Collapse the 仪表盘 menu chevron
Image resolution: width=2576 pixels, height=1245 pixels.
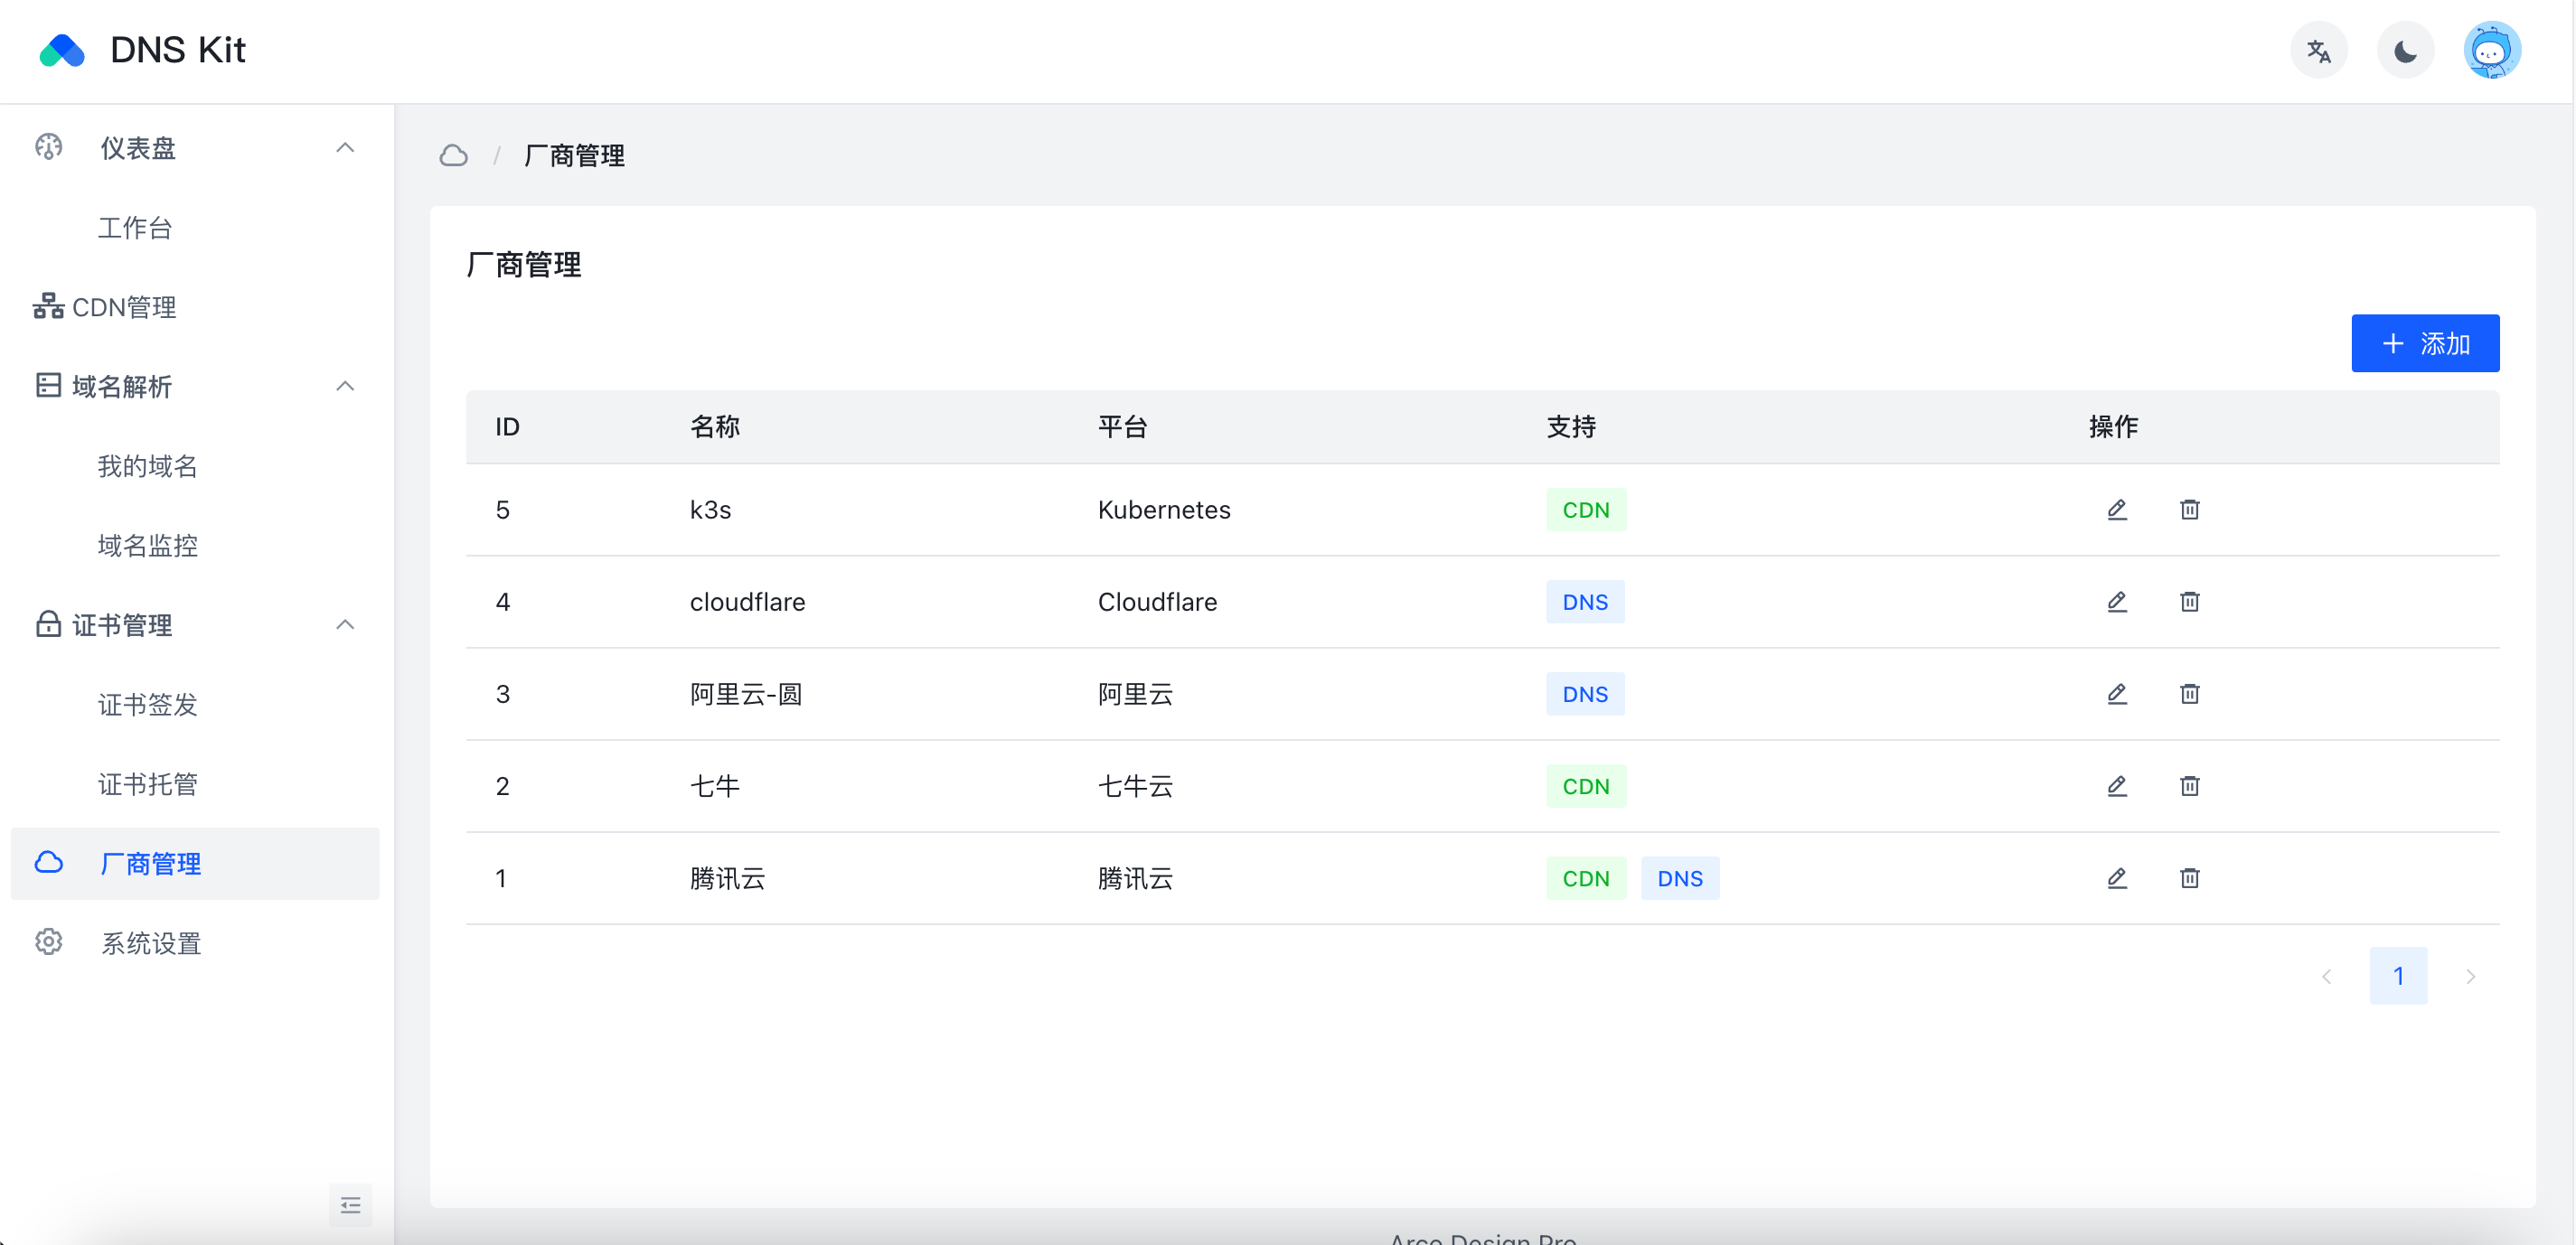point(345,148)
